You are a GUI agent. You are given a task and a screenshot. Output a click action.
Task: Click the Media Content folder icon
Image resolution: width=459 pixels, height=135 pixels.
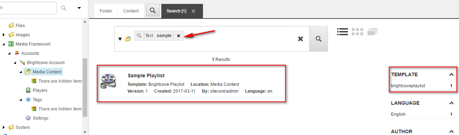point(28,72)
